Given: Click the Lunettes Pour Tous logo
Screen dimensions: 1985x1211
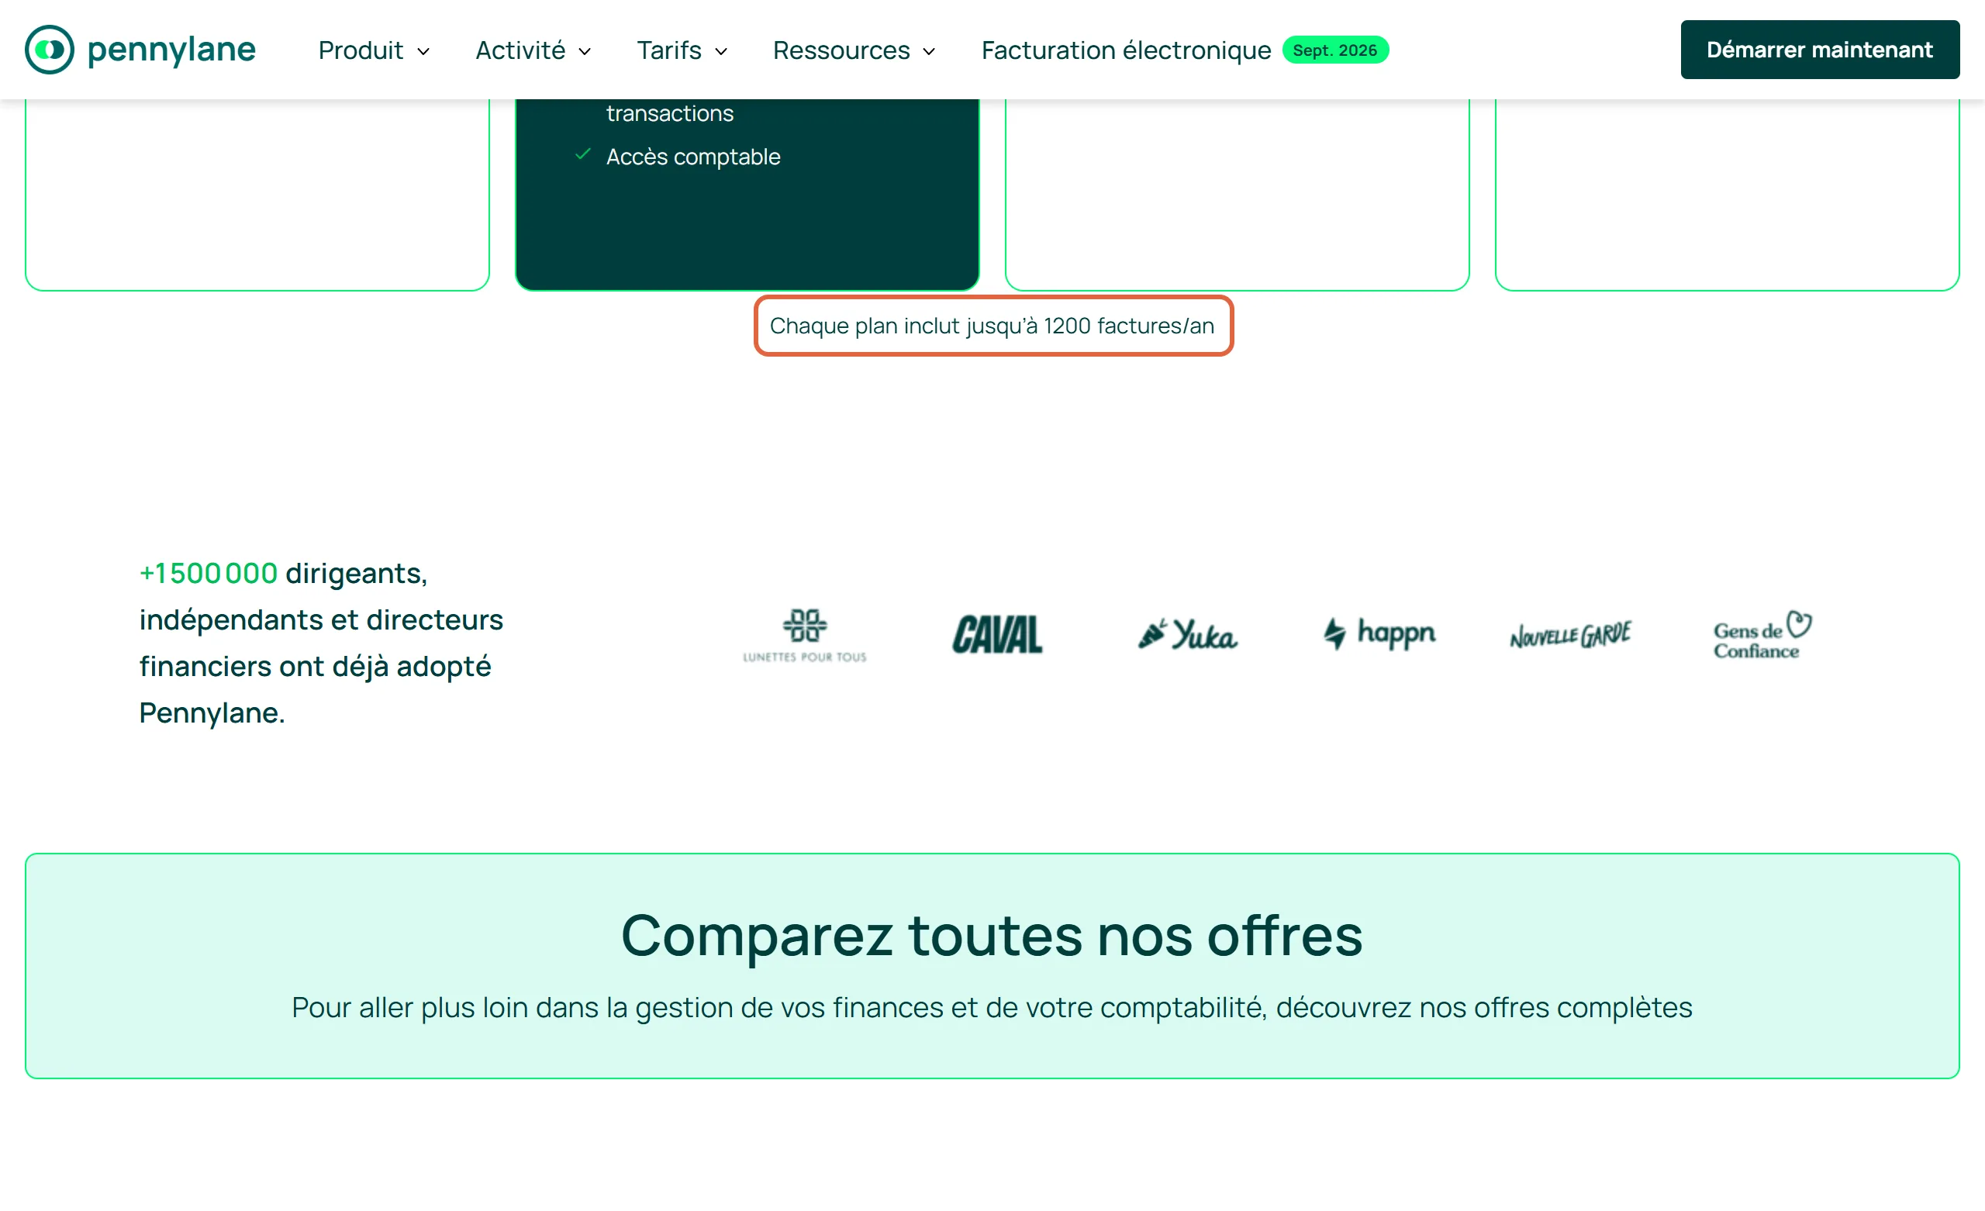Looking at the screenshot, I should pos(805,636).
